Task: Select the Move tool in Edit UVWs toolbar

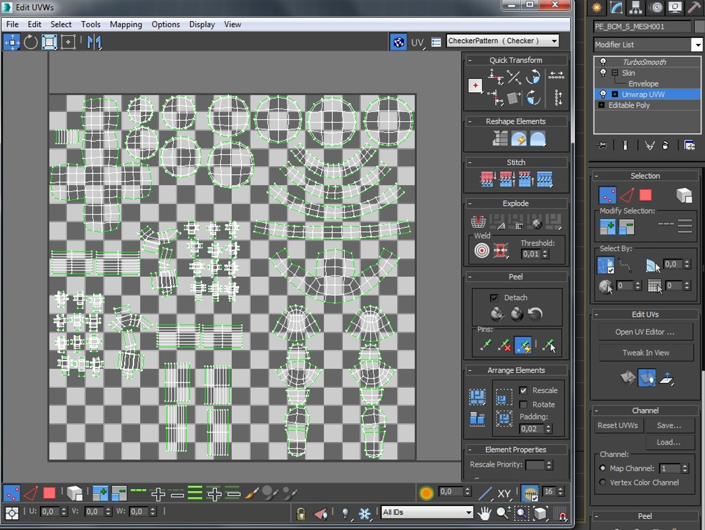Action: (12, 42)
